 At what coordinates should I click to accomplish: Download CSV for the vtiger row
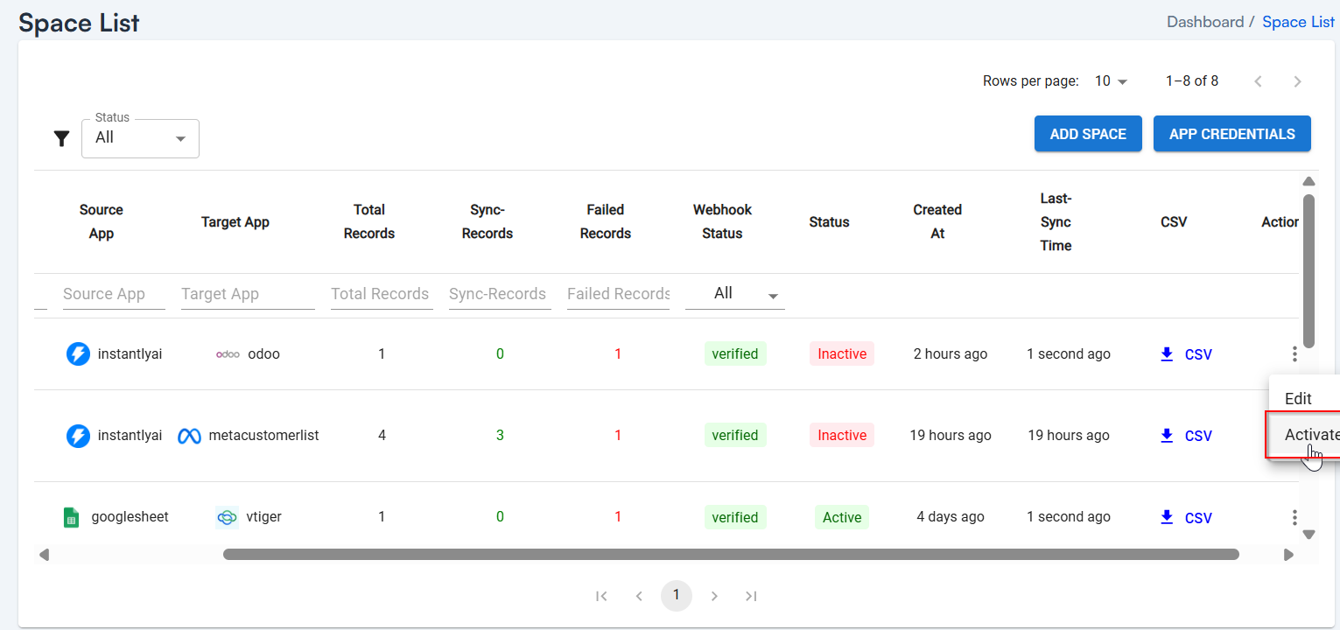pyautogui.click(x=1186, y=518)
